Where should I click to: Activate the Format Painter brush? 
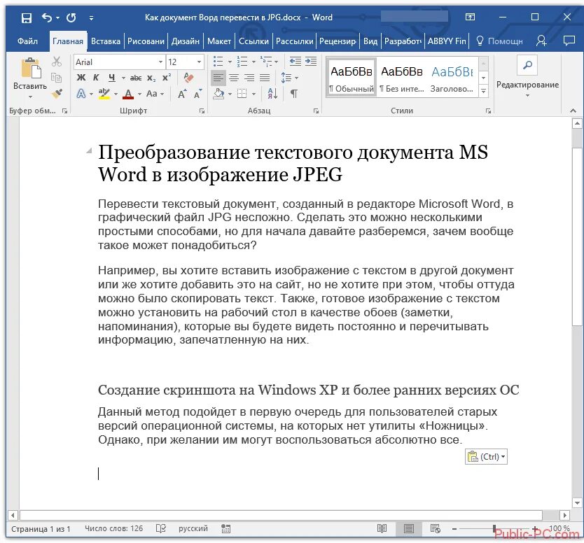(x=56, y=93)
